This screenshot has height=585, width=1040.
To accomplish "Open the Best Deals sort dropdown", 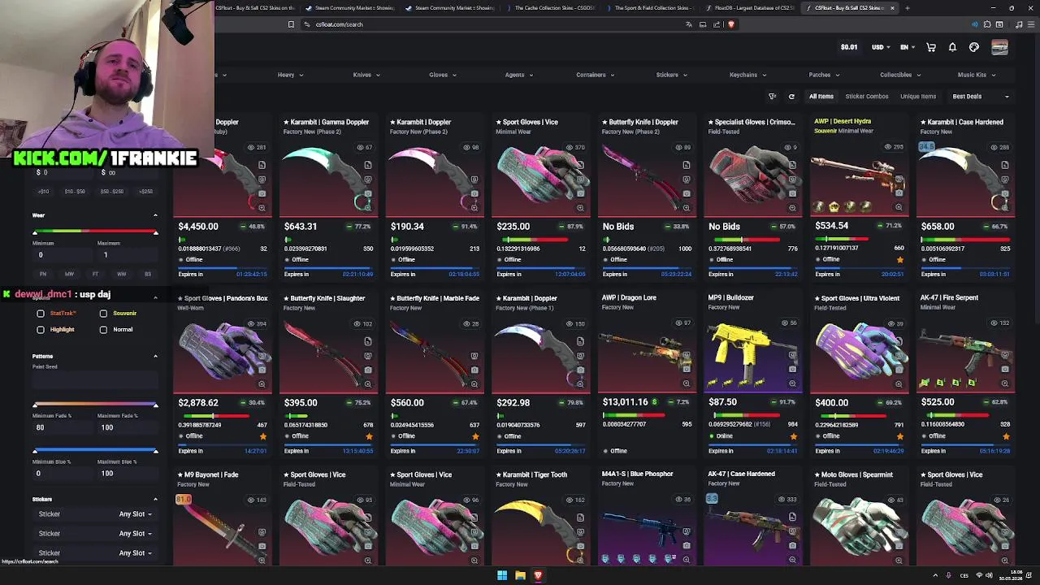I will (x=981, y=97).
